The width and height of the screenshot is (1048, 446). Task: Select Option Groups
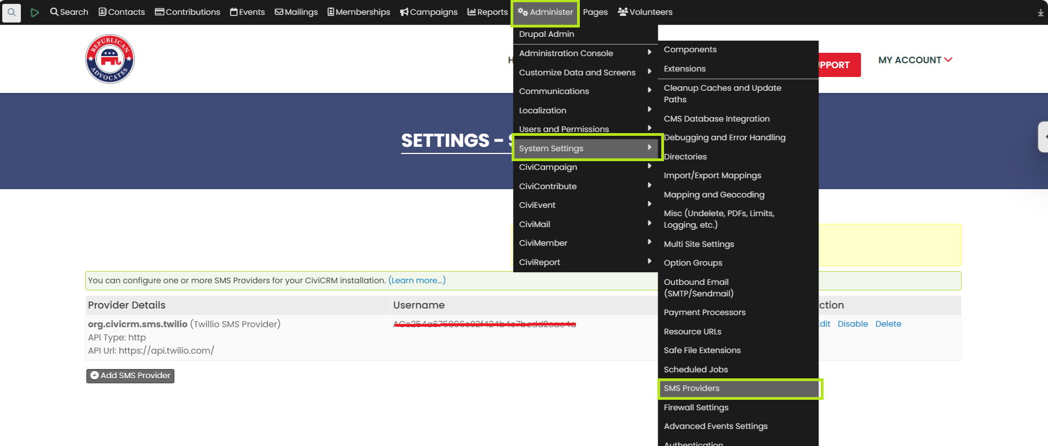click(x=738, y=263)
